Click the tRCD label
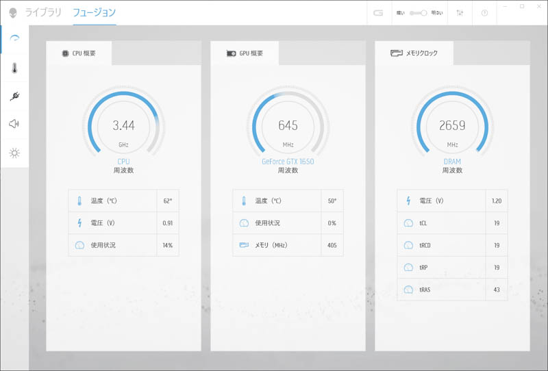Screen dimensions: 548x371 coord(425,246)
